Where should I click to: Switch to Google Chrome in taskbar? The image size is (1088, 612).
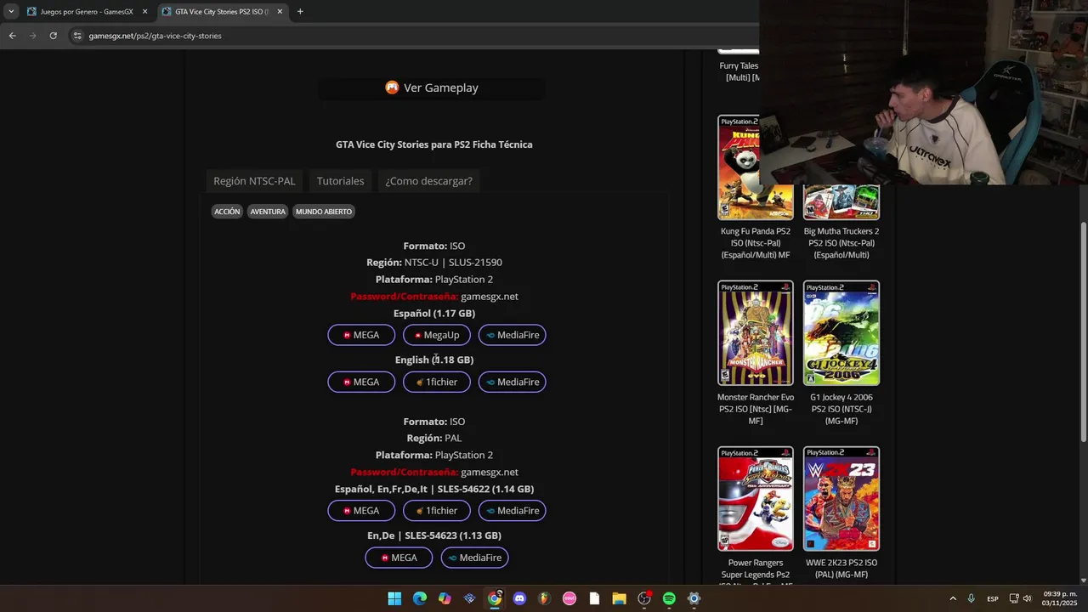[494, 598]
